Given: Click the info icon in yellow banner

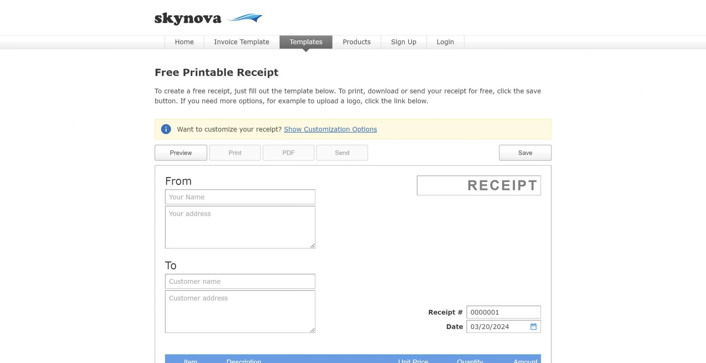Looking at the screenshot, I should [x=166, y=129].
